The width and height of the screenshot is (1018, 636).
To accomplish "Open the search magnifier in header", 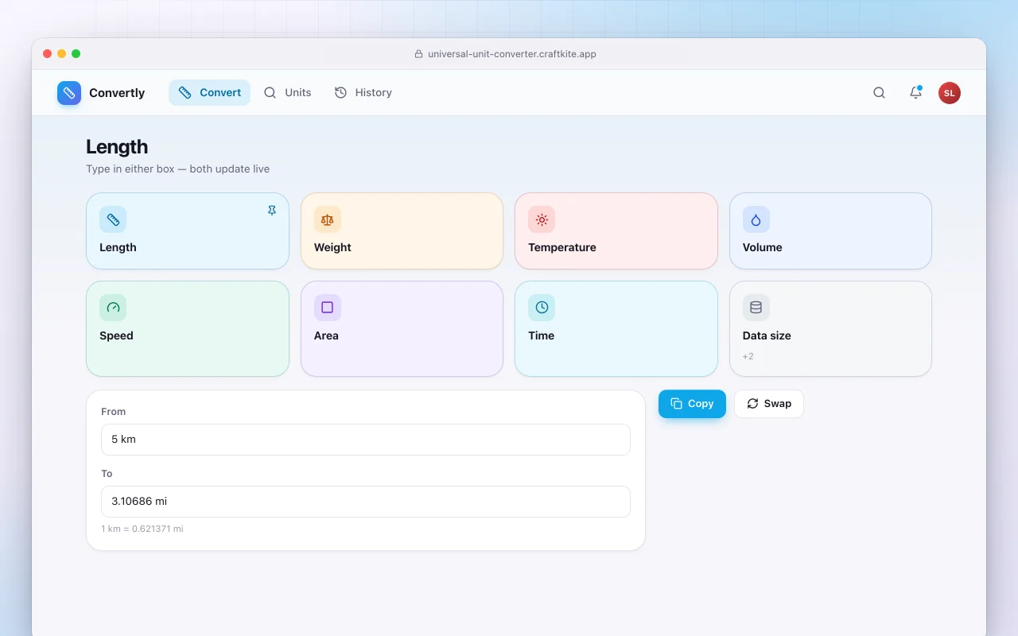I will pyautogui.click(x=879, y=93).
